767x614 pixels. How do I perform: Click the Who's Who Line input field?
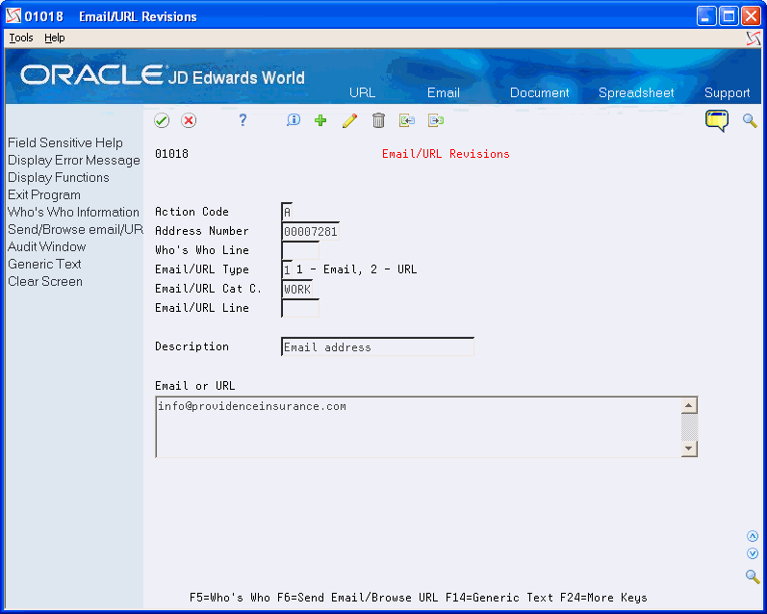click(300, 250)
